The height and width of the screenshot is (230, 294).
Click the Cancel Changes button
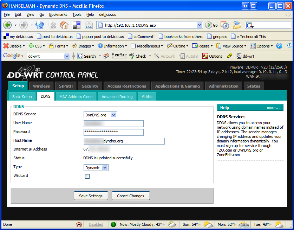point(131,196)
